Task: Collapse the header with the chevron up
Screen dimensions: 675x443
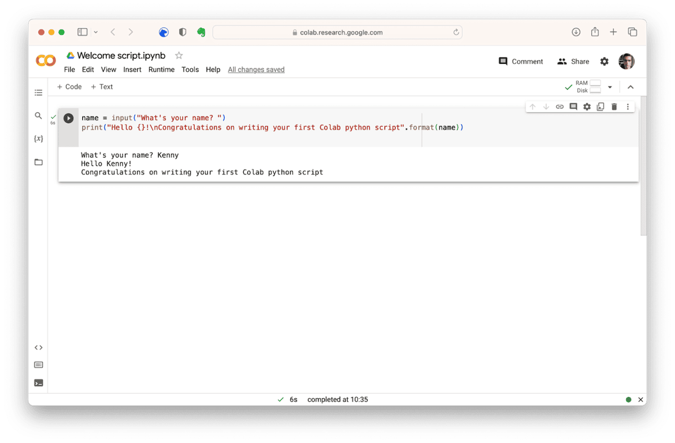Action: tap(630, 87)
